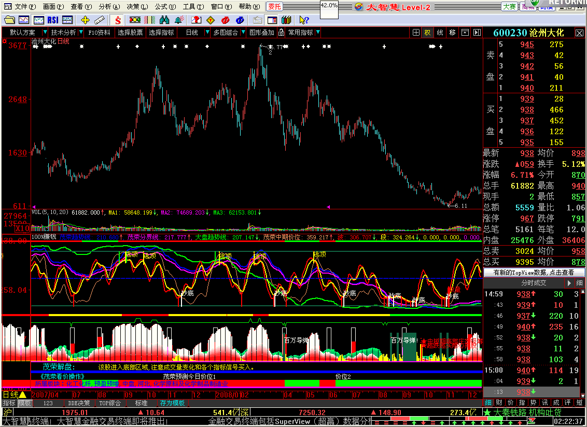The width and height of the screenshot is (587, 427).
Task: Select the 势 trend tab at bottom right
Action: point(534,403)
